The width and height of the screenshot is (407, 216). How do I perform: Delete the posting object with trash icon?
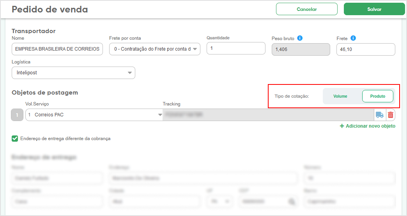[390, 115]
